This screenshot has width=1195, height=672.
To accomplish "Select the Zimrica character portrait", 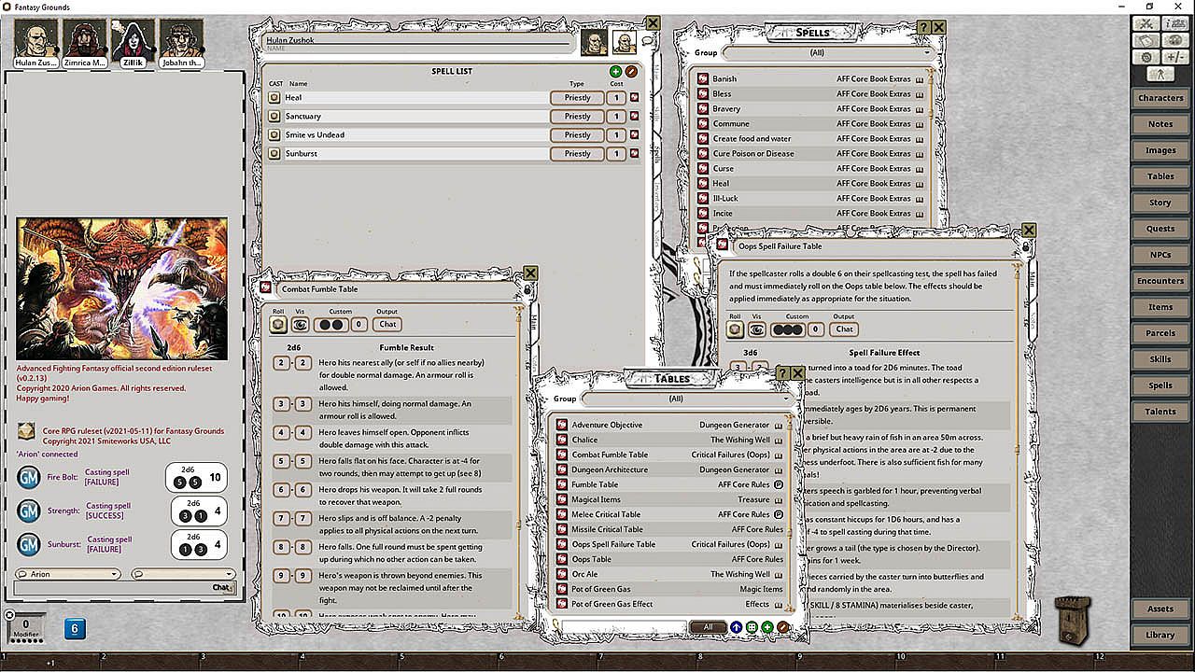I will (x=85, y=42).
